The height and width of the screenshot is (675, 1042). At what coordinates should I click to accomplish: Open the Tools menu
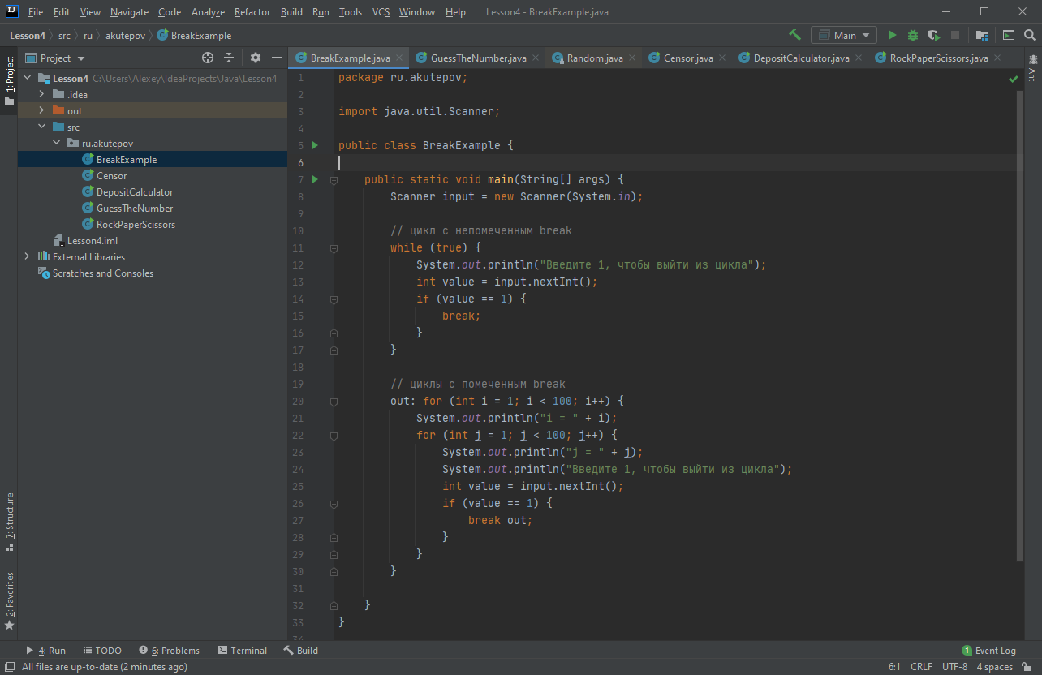pos(351,11)
